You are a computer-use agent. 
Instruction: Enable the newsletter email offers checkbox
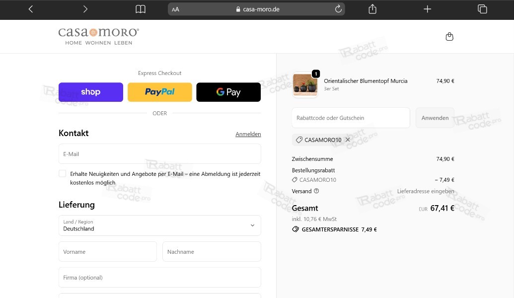[63, 174]
